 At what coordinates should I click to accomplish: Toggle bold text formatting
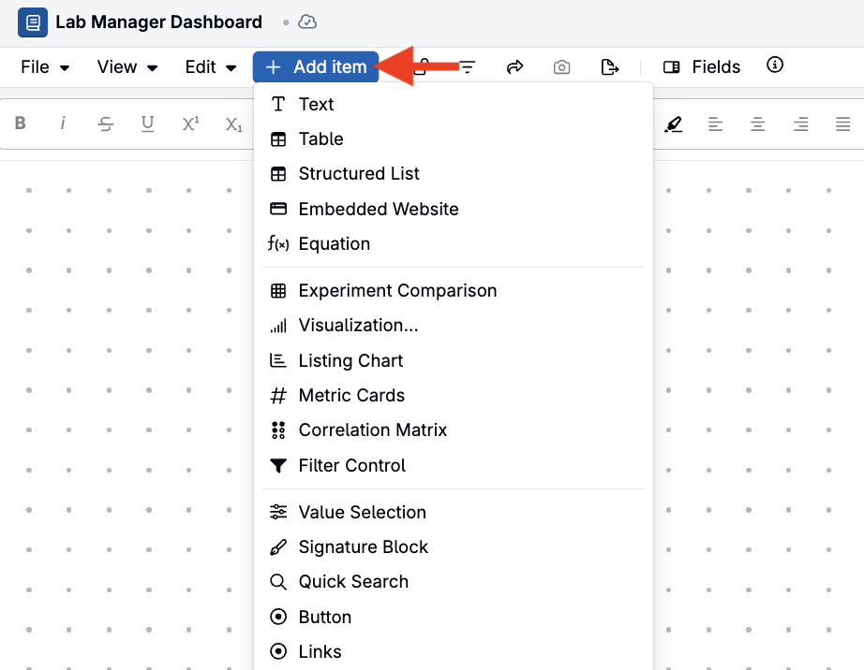(21, 124)
